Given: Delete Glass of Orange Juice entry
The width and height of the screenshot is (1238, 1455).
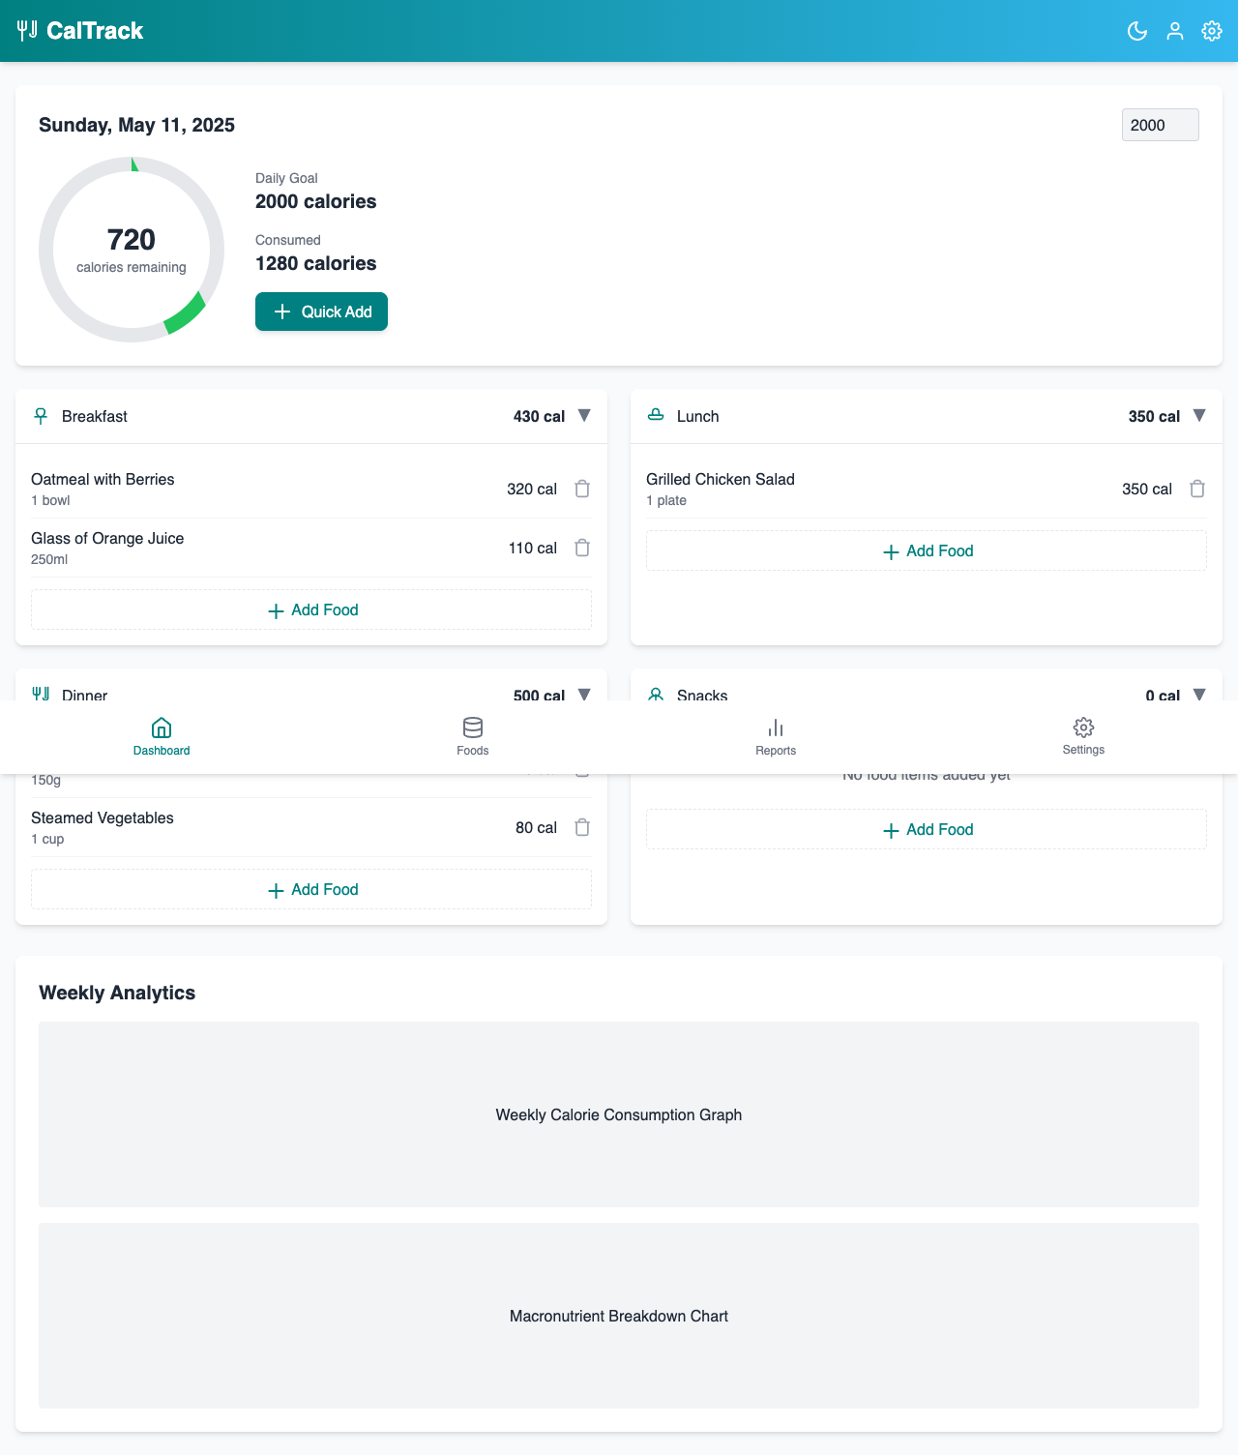Looking at the screenshot, I should pos(582,548).
